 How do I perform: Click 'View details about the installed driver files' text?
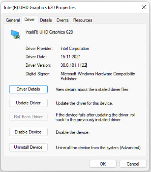point(92,89)
